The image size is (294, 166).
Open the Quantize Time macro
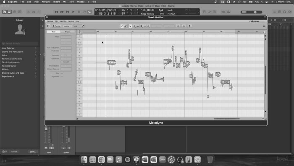coord(184,26)
